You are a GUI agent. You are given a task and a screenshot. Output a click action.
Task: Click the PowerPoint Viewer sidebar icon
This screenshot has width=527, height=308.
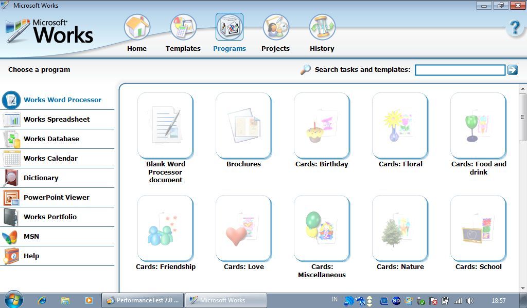click(11, 198)
